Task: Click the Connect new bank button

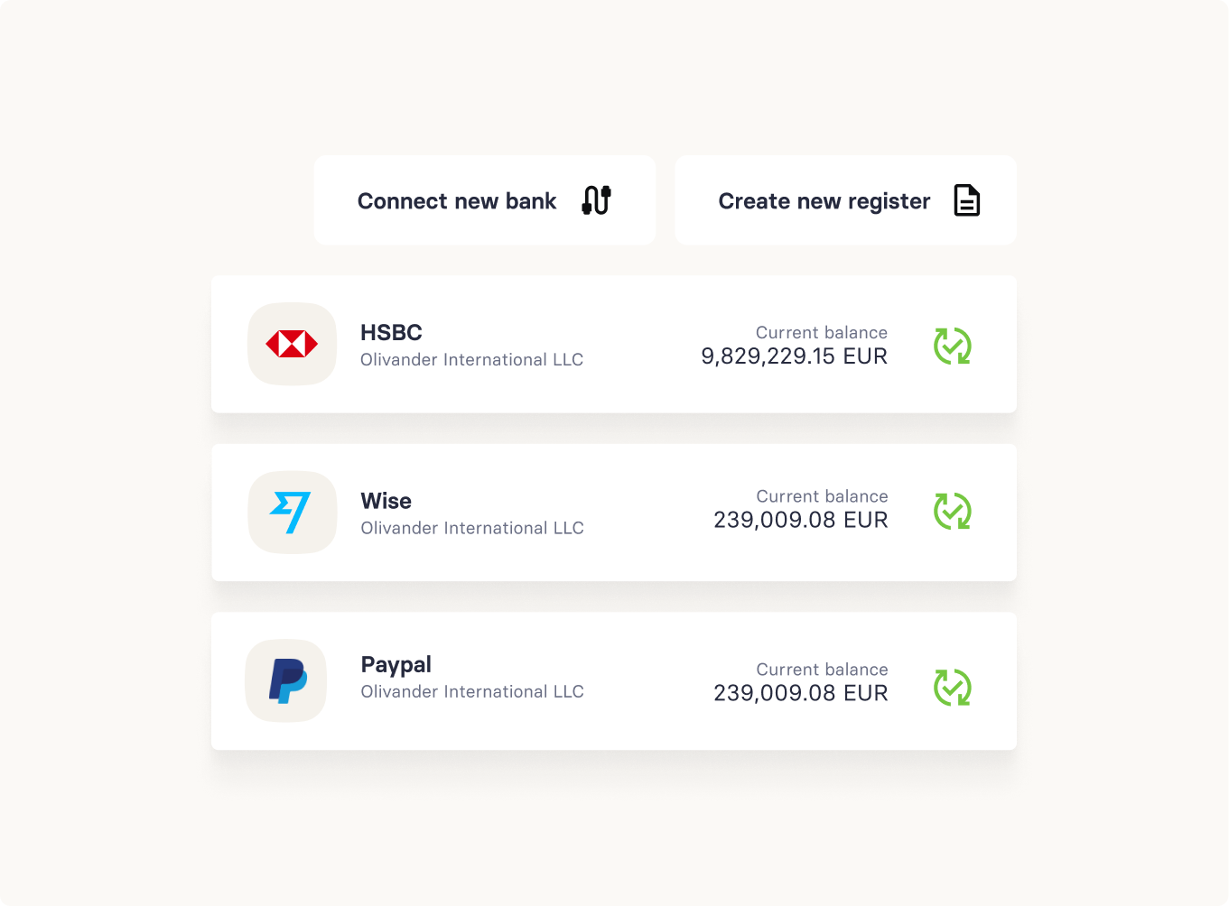Action: coord(485,200)
